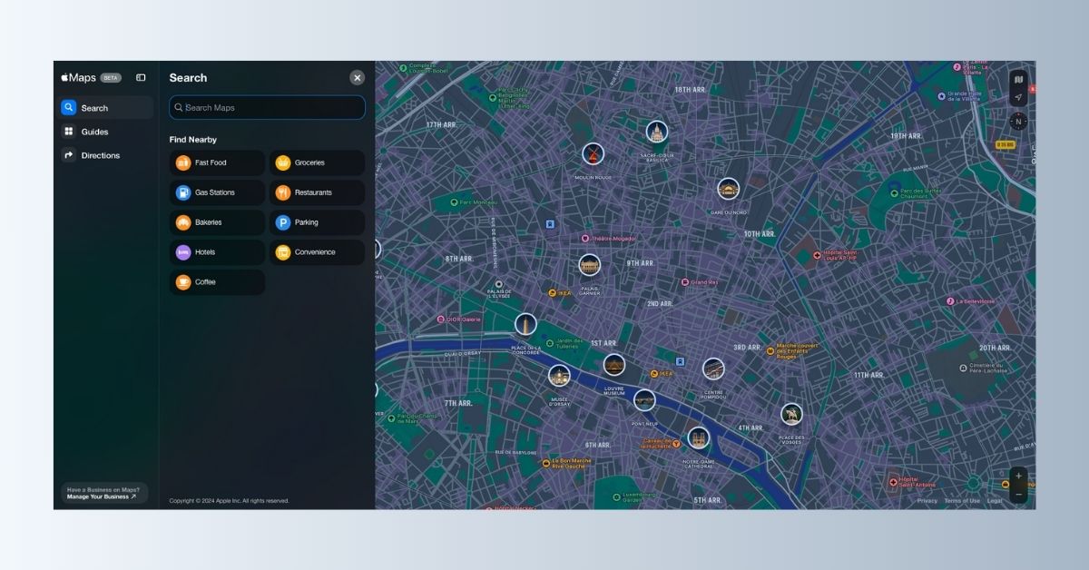Find nearby Gas Stations
Screen dimensions: 1089x570
pyautogui.click(x=217, y=192)
